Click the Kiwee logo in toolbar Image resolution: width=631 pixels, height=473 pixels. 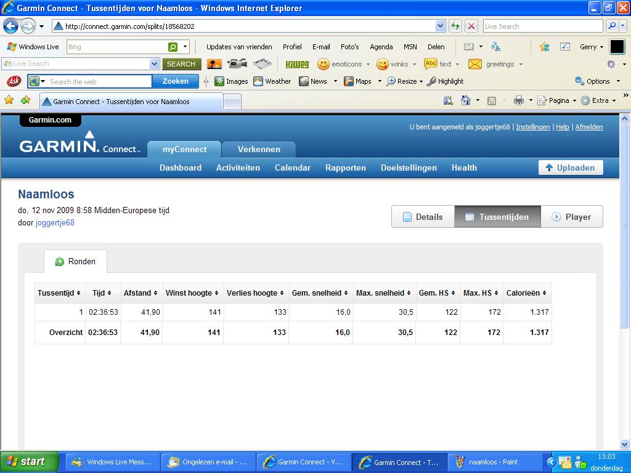click(x=298, y=64)
